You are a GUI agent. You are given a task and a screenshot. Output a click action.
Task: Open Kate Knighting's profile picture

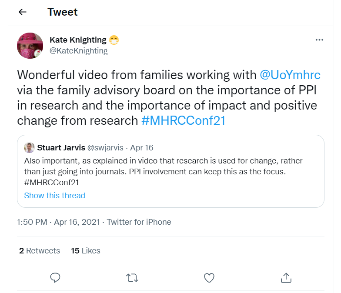(30, 46)
